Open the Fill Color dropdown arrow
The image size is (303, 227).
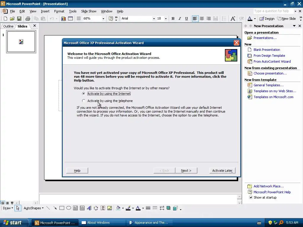tap(123, 208)
